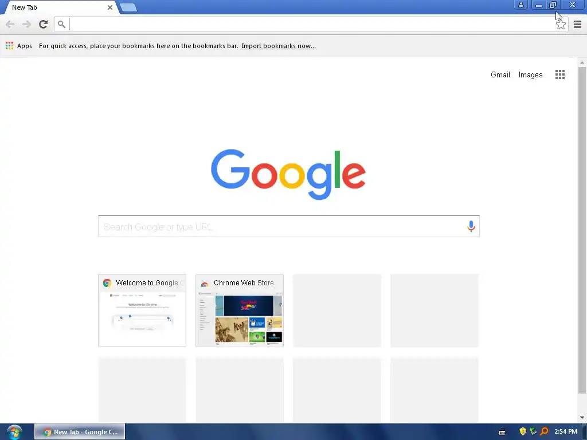Click the taskbar clock showing 2:54 PM
The image size is (587, 440).
tap(566, 431)
